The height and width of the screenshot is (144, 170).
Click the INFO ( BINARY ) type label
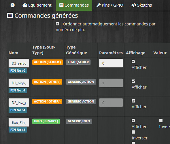(x=46, y=121)
